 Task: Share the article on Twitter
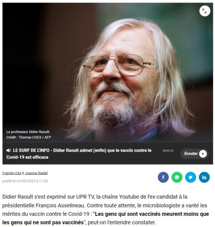(x=191, y=177)
